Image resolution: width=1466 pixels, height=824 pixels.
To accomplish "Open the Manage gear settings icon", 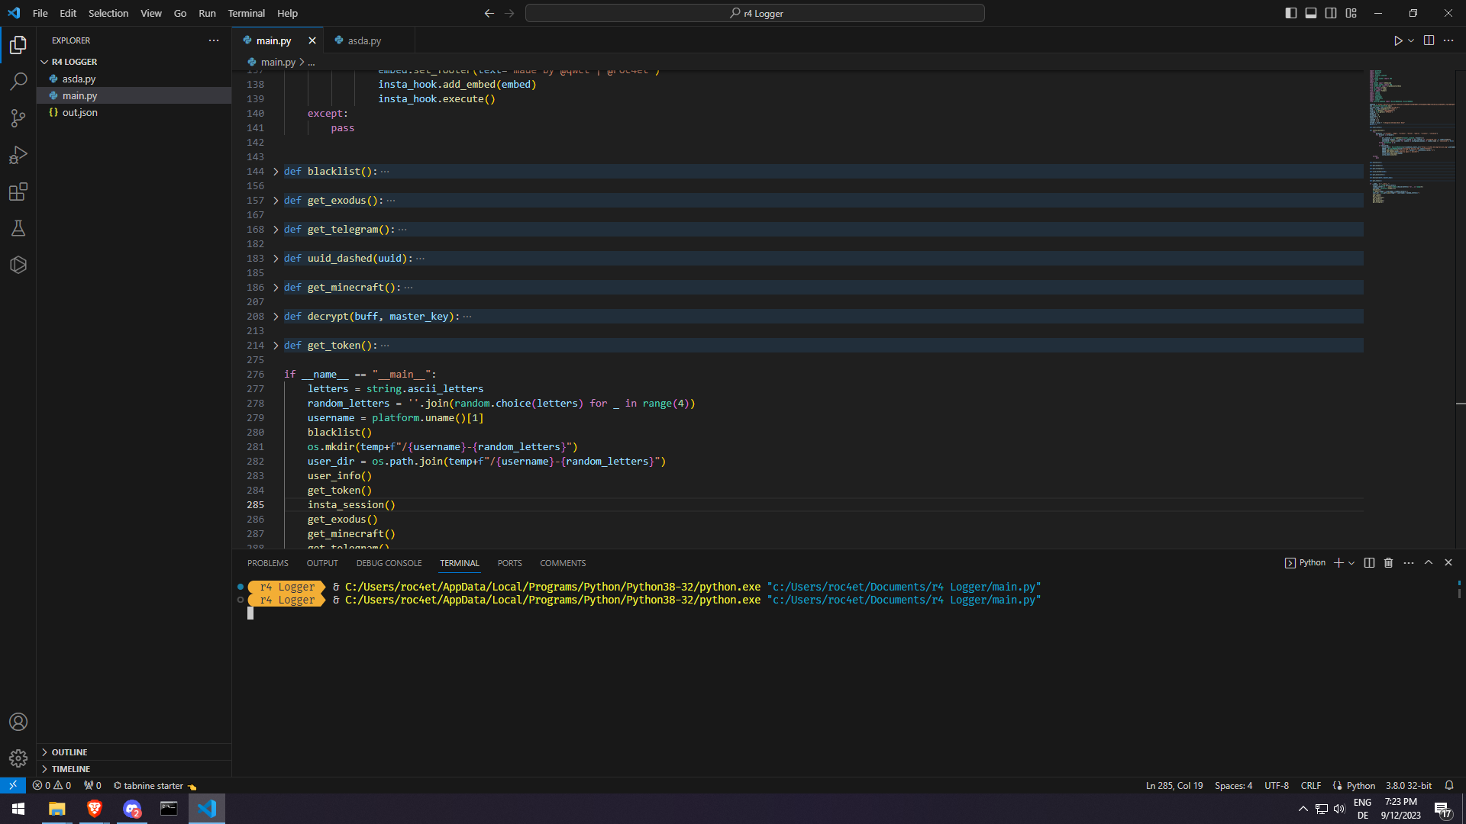I will click(x=18, y=758).
